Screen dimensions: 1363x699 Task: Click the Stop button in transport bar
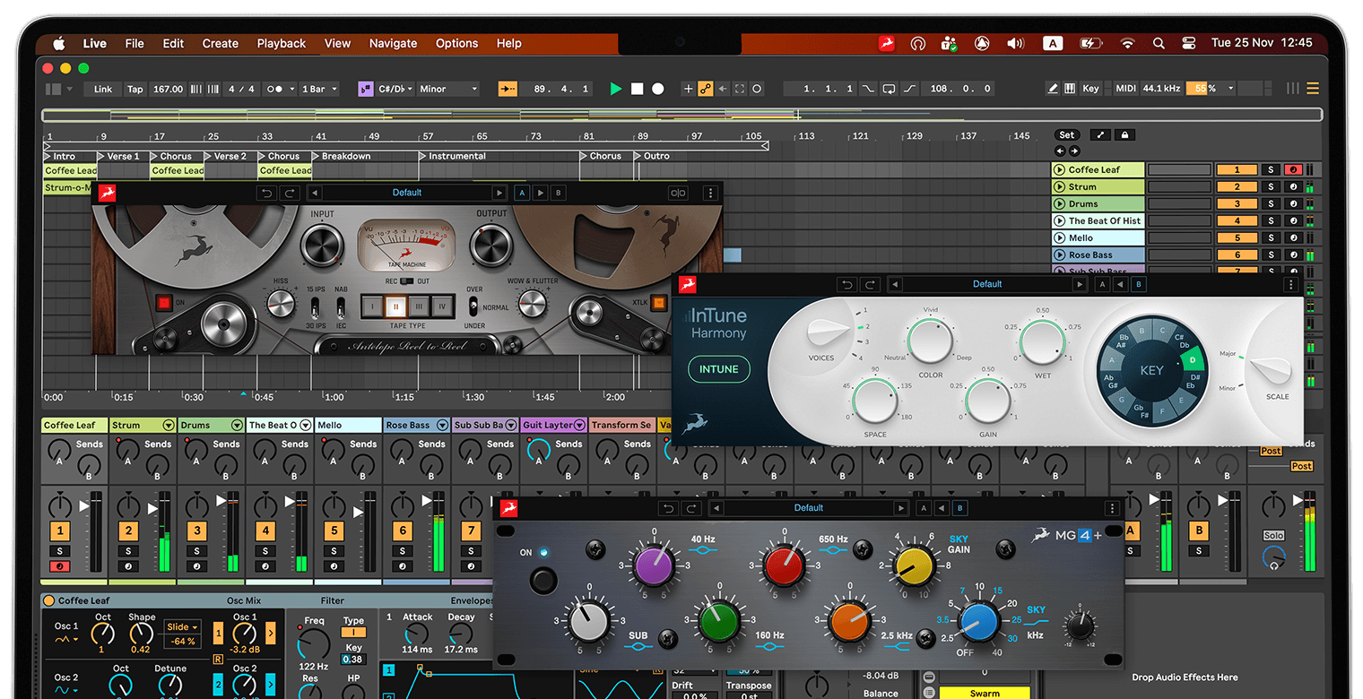[637, 89]
